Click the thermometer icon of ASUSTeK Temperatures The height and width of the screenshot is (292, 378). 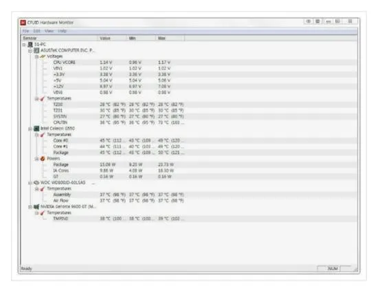[43, 98]
